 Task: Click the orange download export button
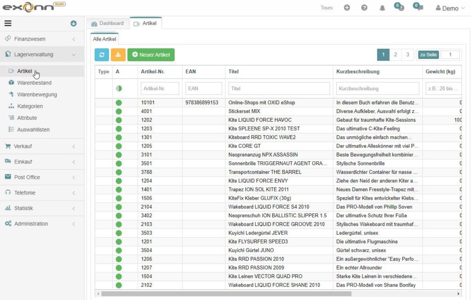coord(118,55)
